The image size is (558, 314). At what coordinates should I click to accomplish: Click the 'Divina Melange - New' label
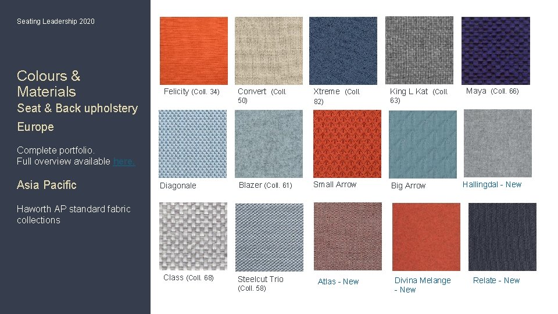[423, 285]
